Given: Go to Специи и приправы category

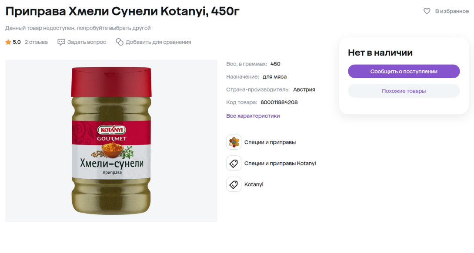Looking at the screenshot, I should point(270,142).
